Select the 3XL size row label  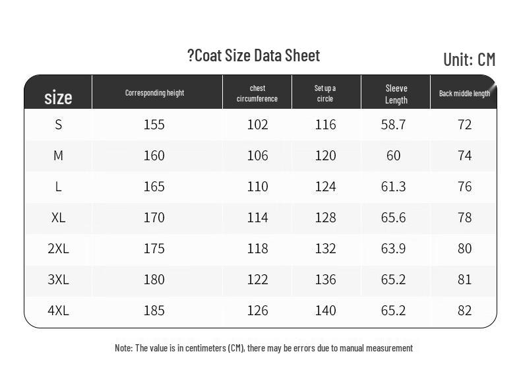58,280
